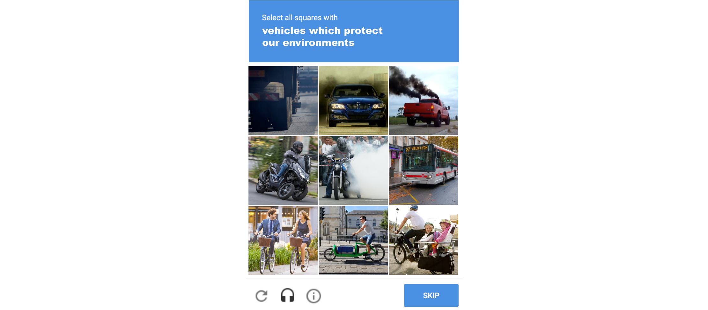Select the tile showing truck rear wheels
The width and height of the screenshot is (708, 310).
coord(283,100)
